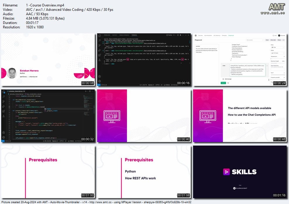Open Mode Chat dropdown in Playground thumbnail
Viewport: 289px width, 204px height.
[278, 47]
